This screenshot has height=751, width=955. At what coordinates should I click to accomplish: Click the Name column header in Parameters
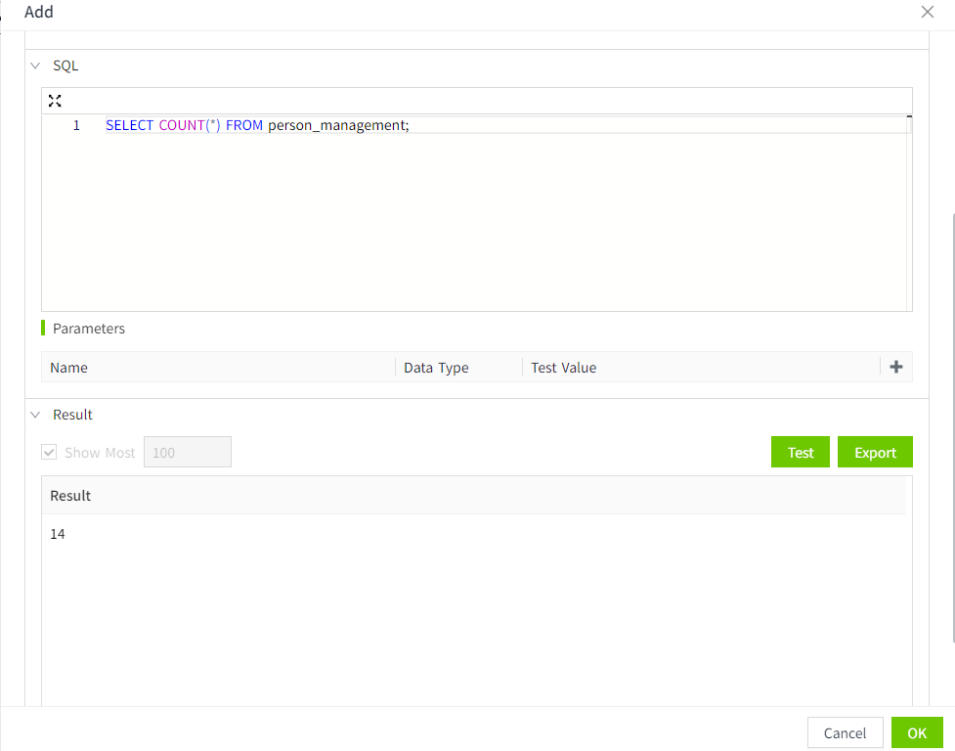click(69, 368)
